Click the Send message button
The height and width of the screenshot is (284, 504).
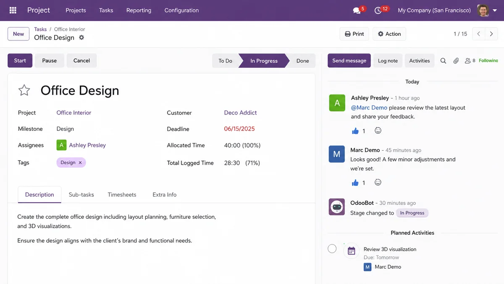[349, 61]
